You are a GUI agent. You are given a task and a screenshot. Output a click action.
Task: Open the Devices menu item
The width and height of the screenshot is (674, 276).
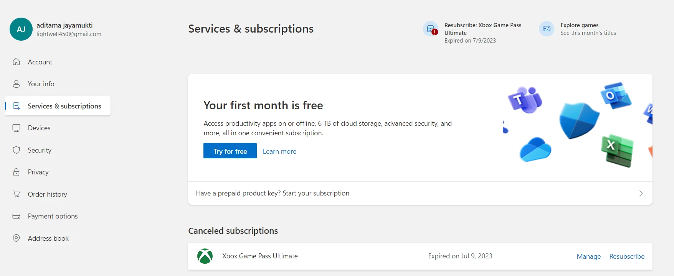pos(39,128)
